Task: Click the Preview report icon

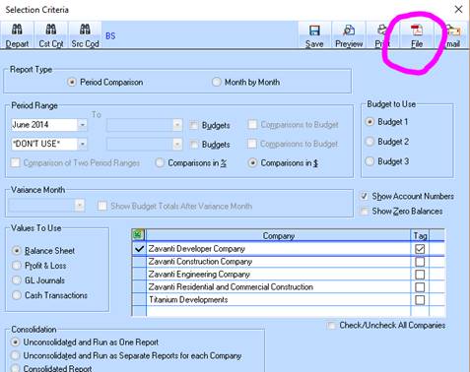Action: click(349, 35)
